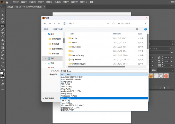The image size is (175, 124).
Task: Collapse the 保存类型 dropdown box
Action: coord(147,74)
